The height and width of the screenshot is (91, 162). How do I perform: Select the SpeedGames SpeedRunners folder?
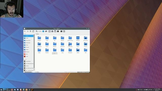[55, 51]
